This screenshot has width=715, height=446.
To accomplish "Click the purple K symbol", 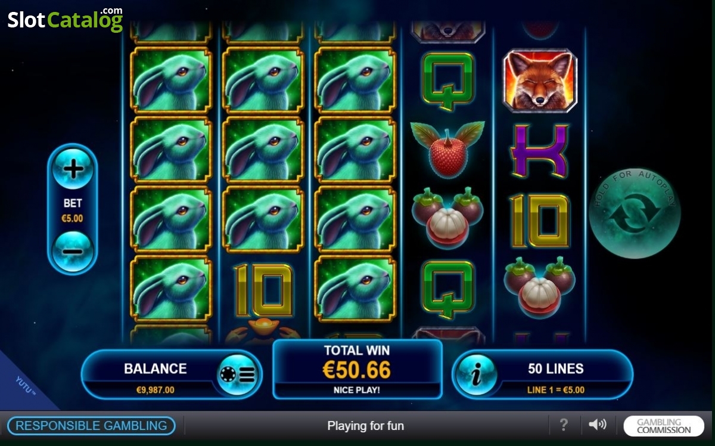I will coord(540,151).
